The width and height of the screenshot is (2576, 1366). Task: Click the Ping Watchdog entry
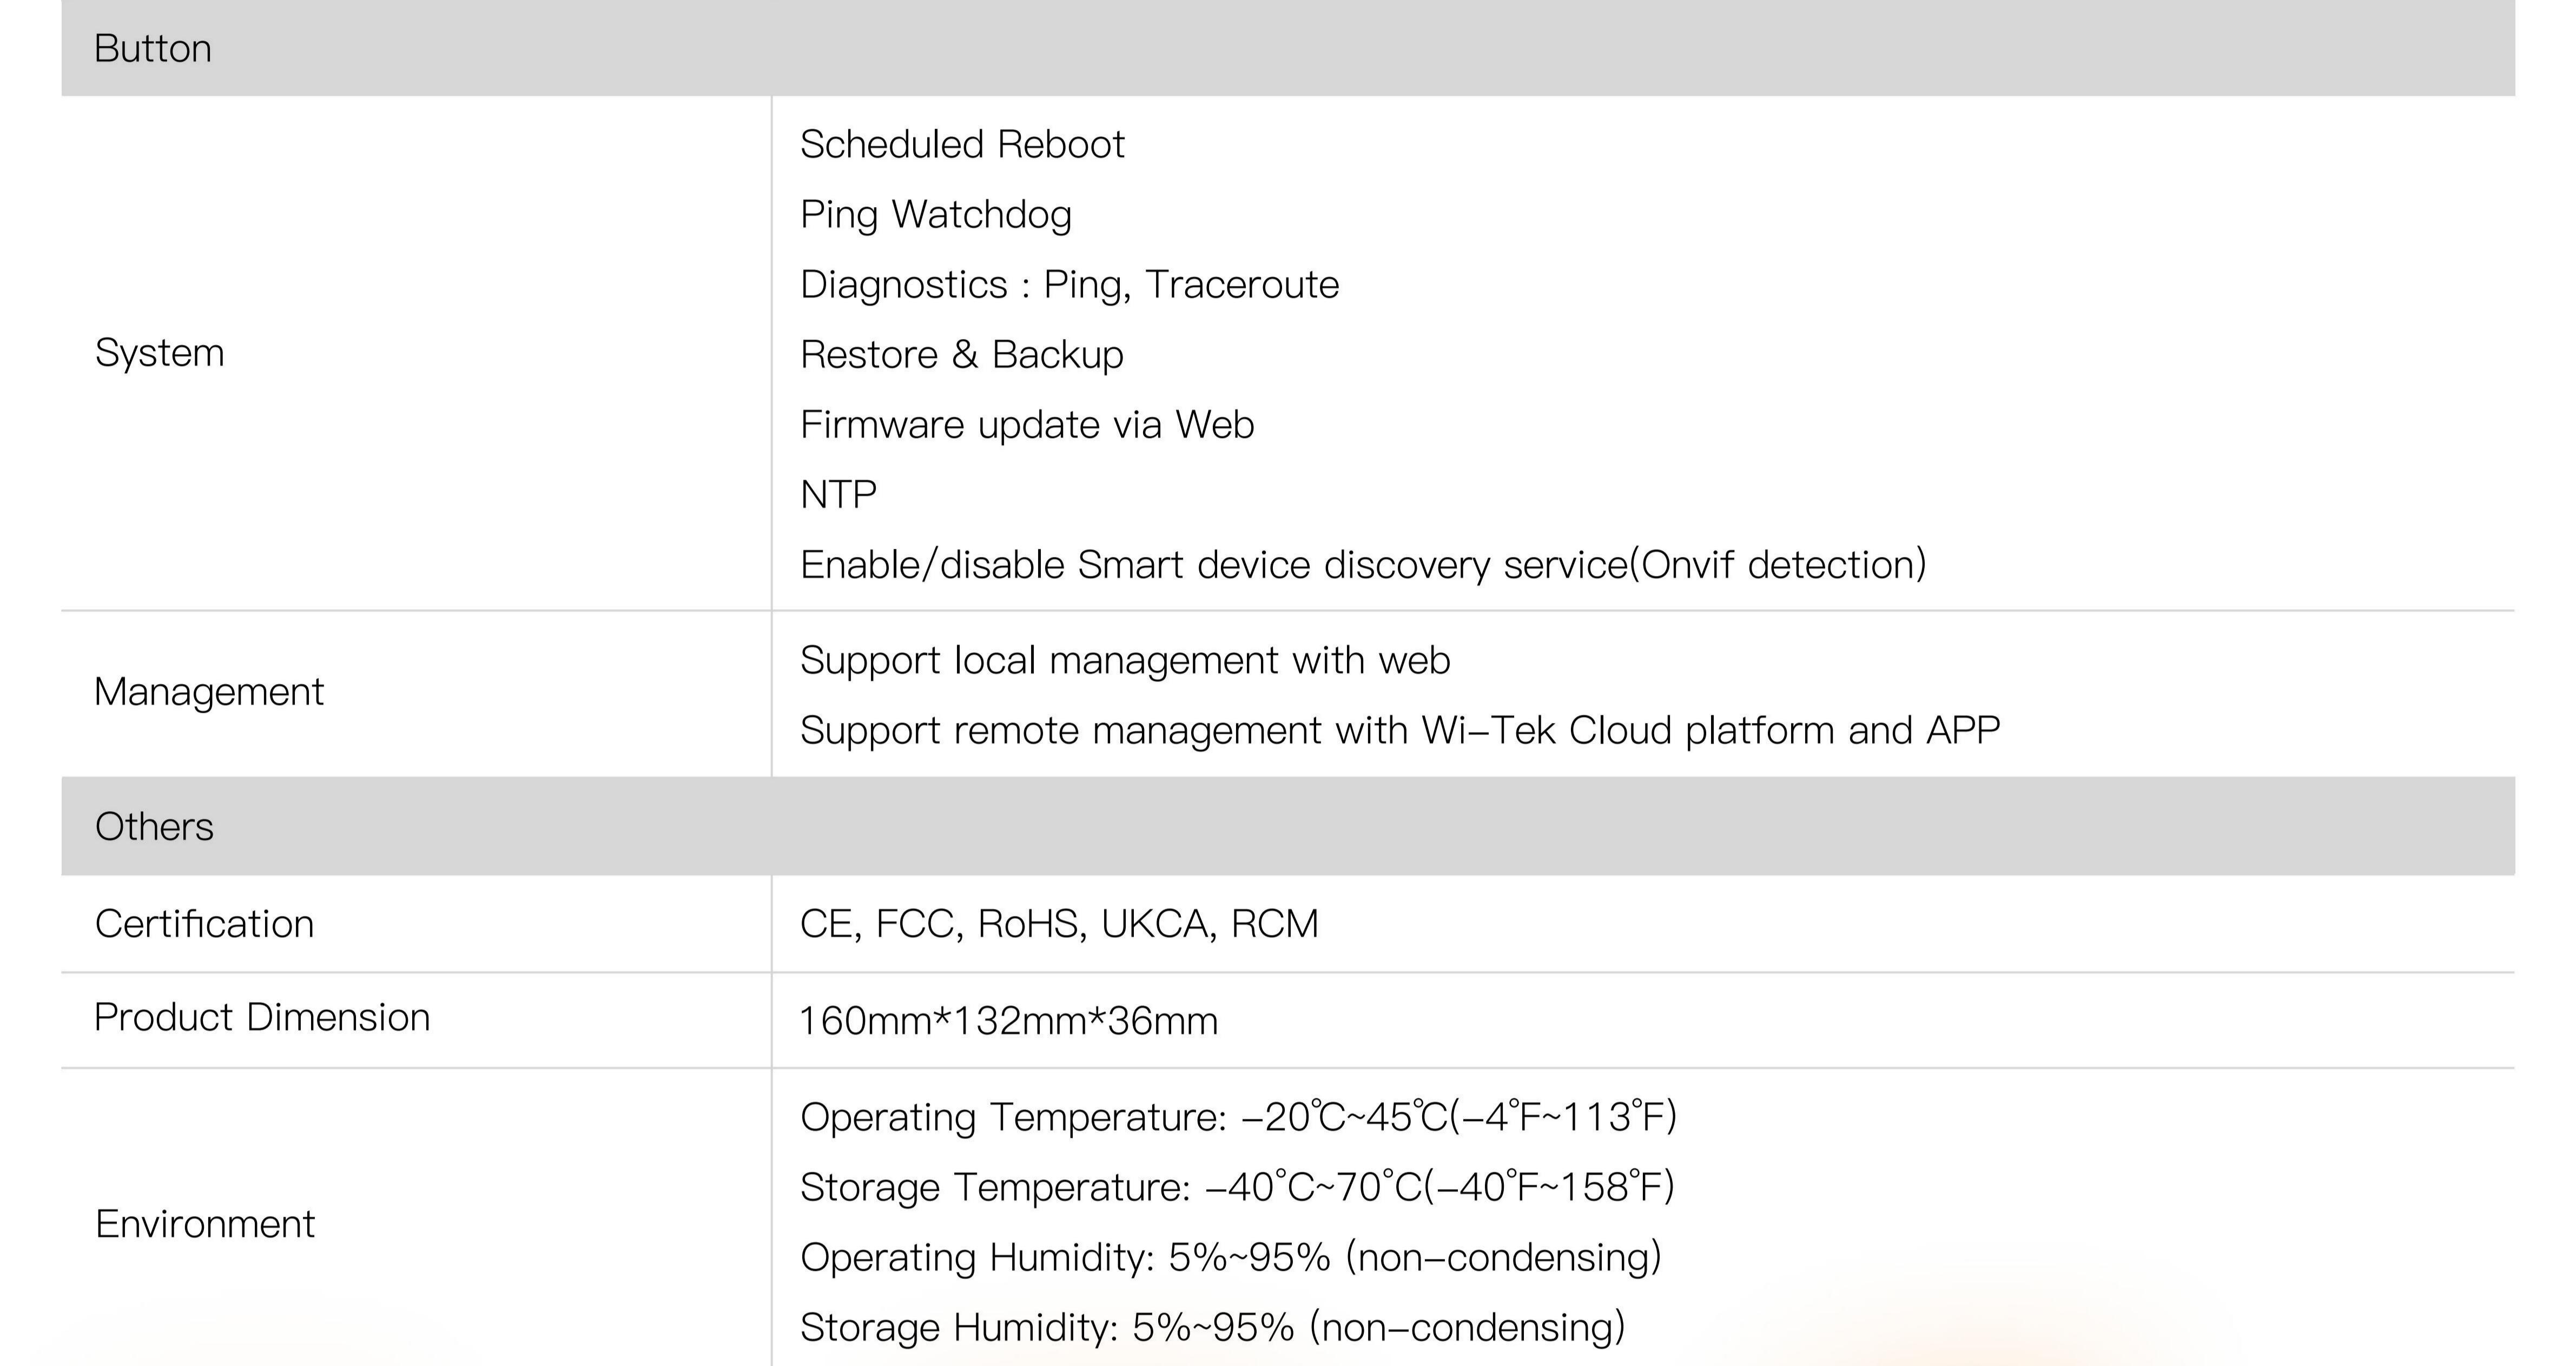[936, 215]
